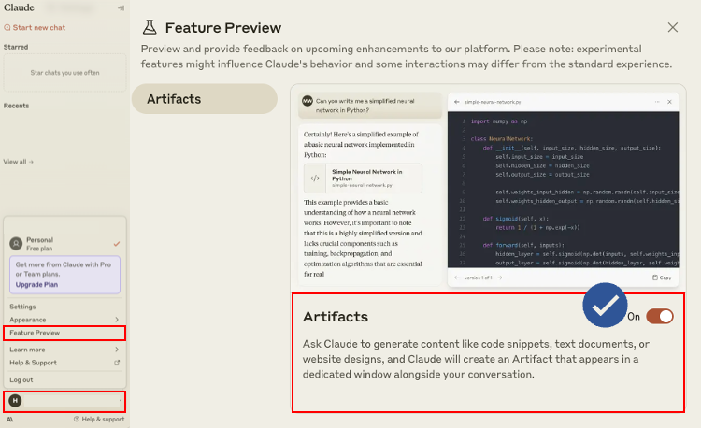701x428 pixels.
Task: Click the 'Get more from Claude with Pro' text
Action: point(63,269)
